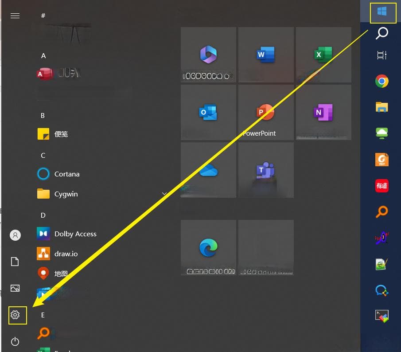401x352 pixels.
Task: Click the letter B group header
Action: click(x=43, y=116)
